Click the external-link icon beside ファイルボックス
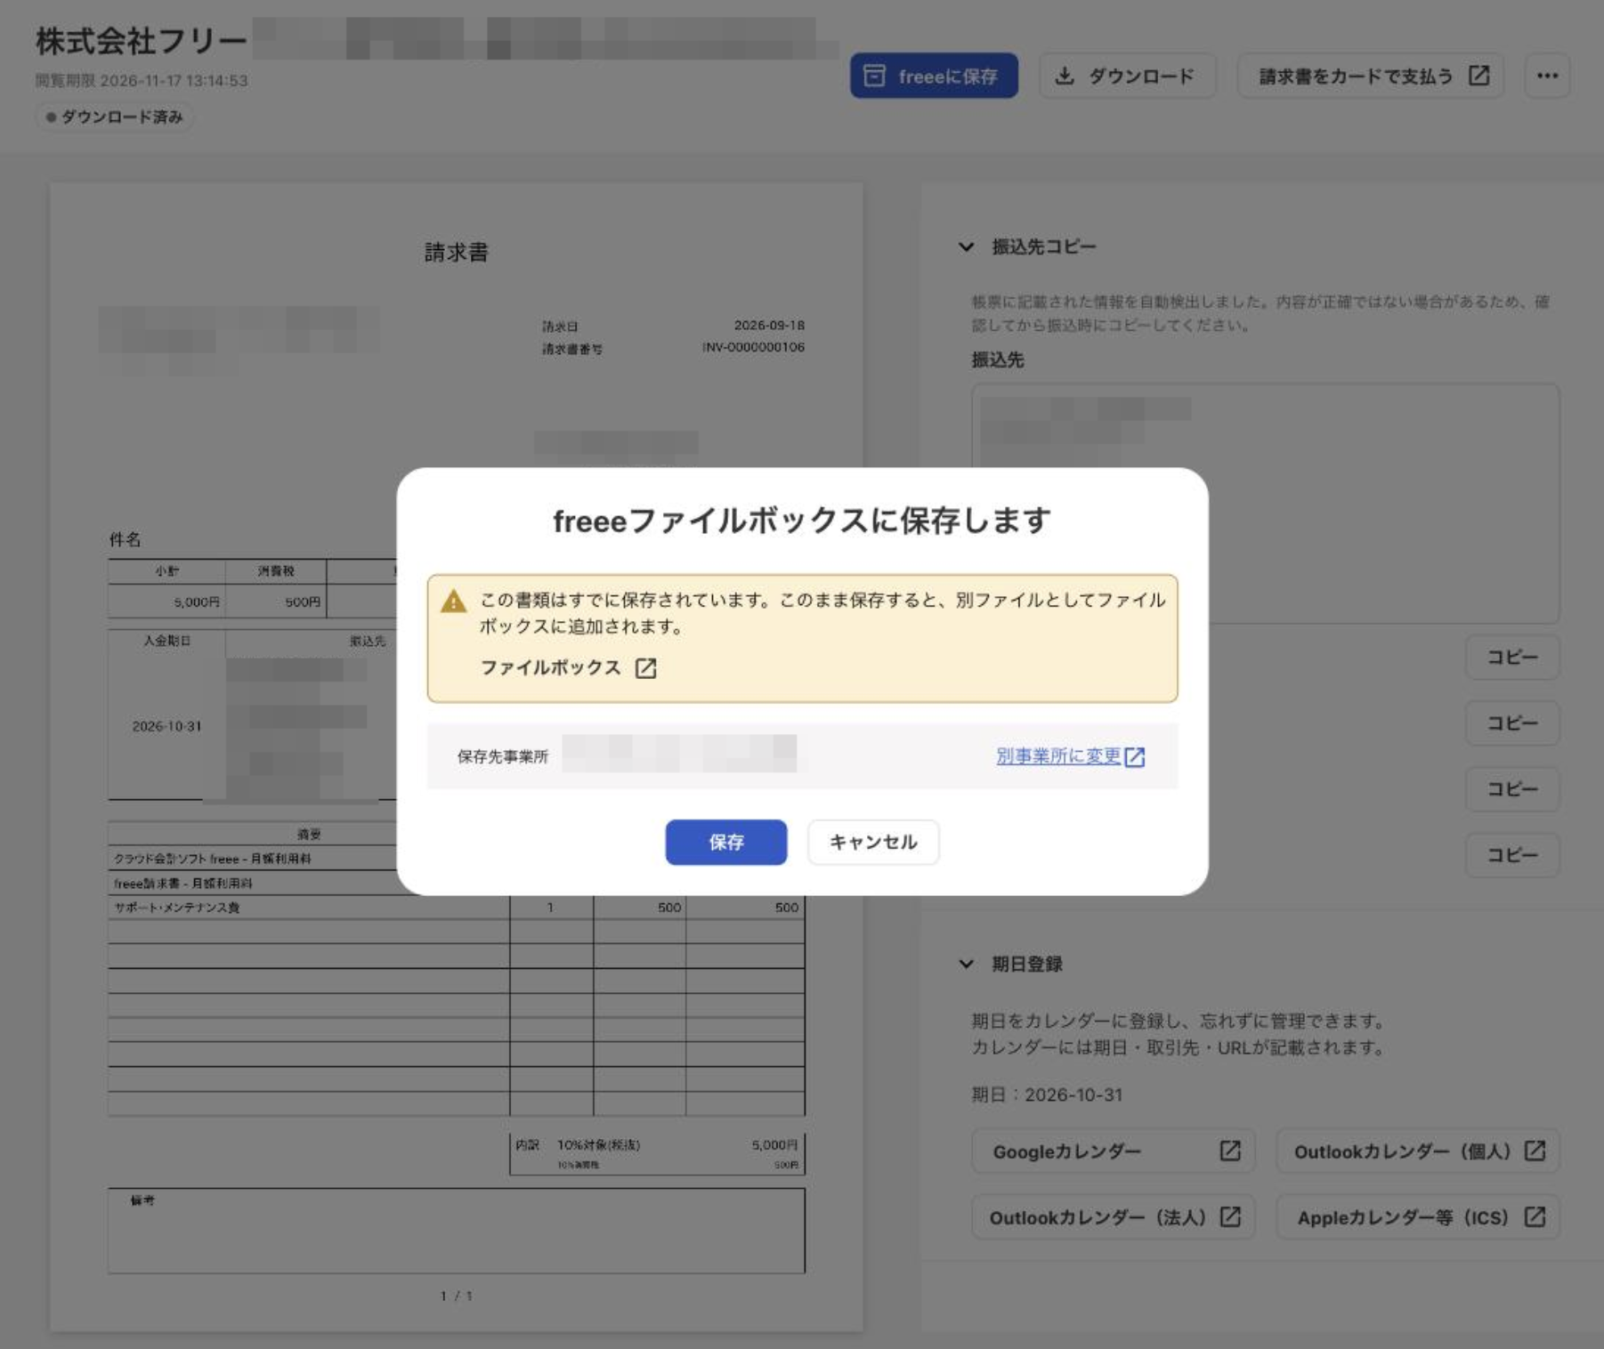 646,668
